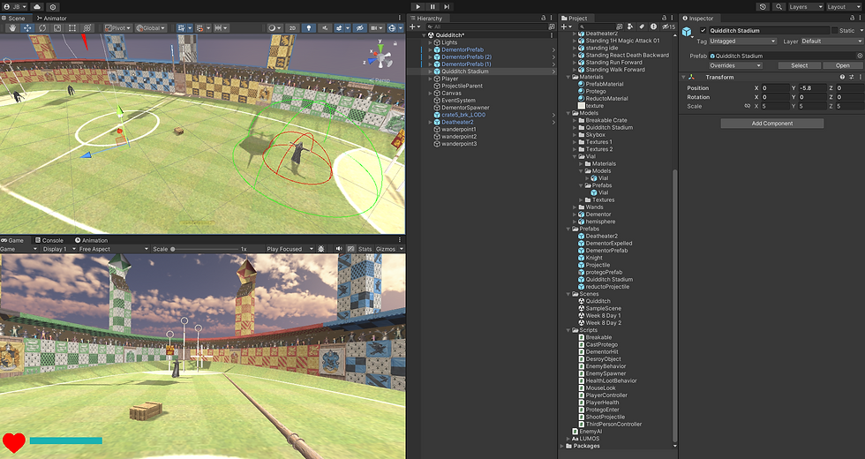865x459 pixels.
Task: Open the Tag Untagged dropdown
Action: click(742, 41)
